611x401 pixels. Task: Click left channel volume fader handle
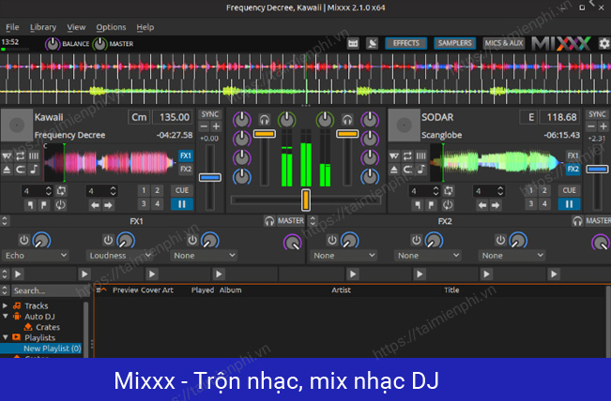pos(265,134)
